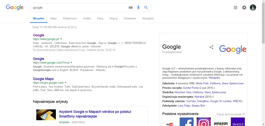Select the Wszystko tab
The width and height of the screenshot is (265, 126).
pyautogui.click(x=38, y=18)
